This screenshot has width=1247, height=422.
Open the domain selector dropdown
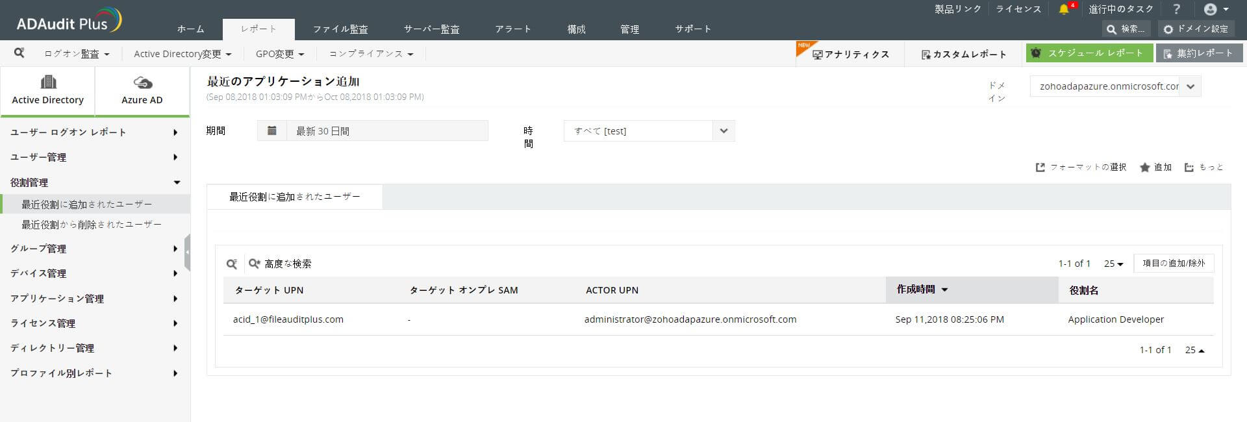click(x=1116, y=86)
